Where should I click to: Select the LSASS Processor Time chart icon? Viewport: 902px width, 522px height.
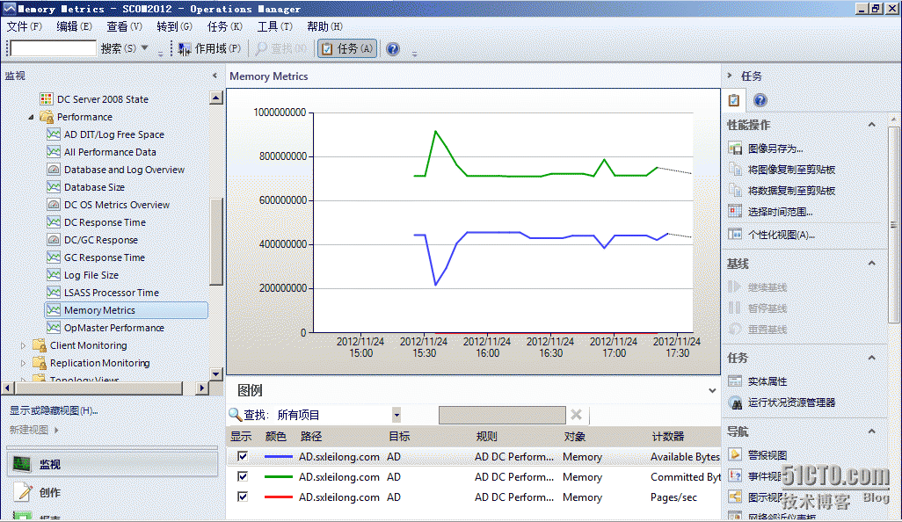tap(54, 292)
